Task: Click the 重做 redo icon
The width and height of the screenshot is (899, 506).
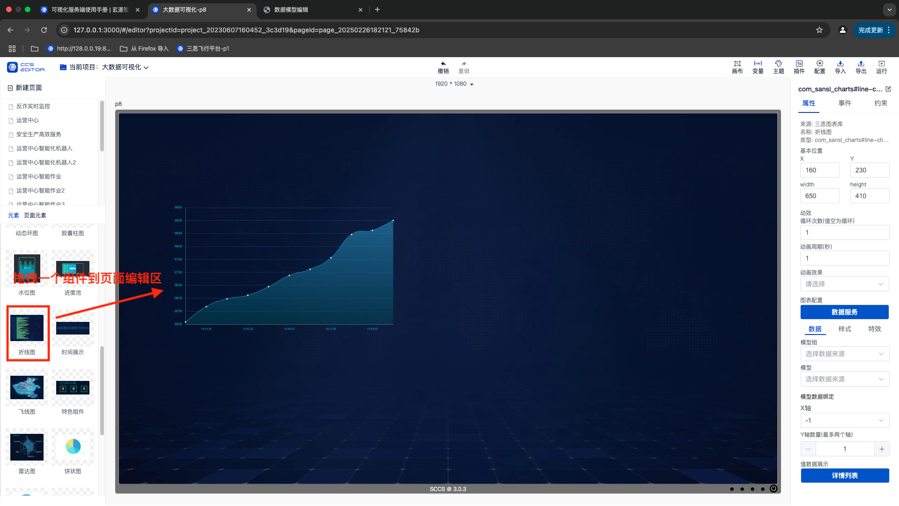Action: tap(464, 64)
